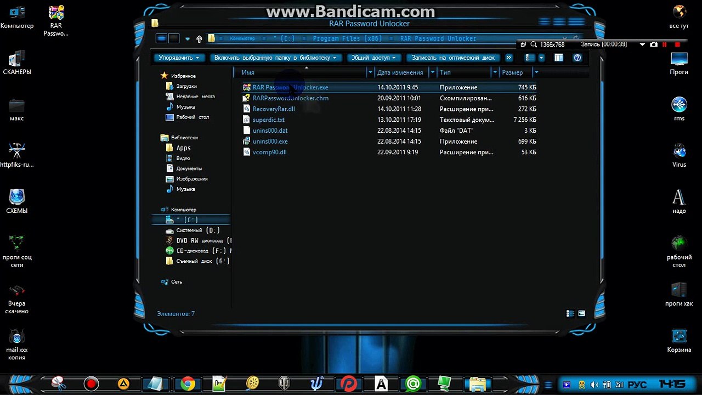Open Google Chrome from the taskbar
Screen dimensions: 702x395
(188, 383)
